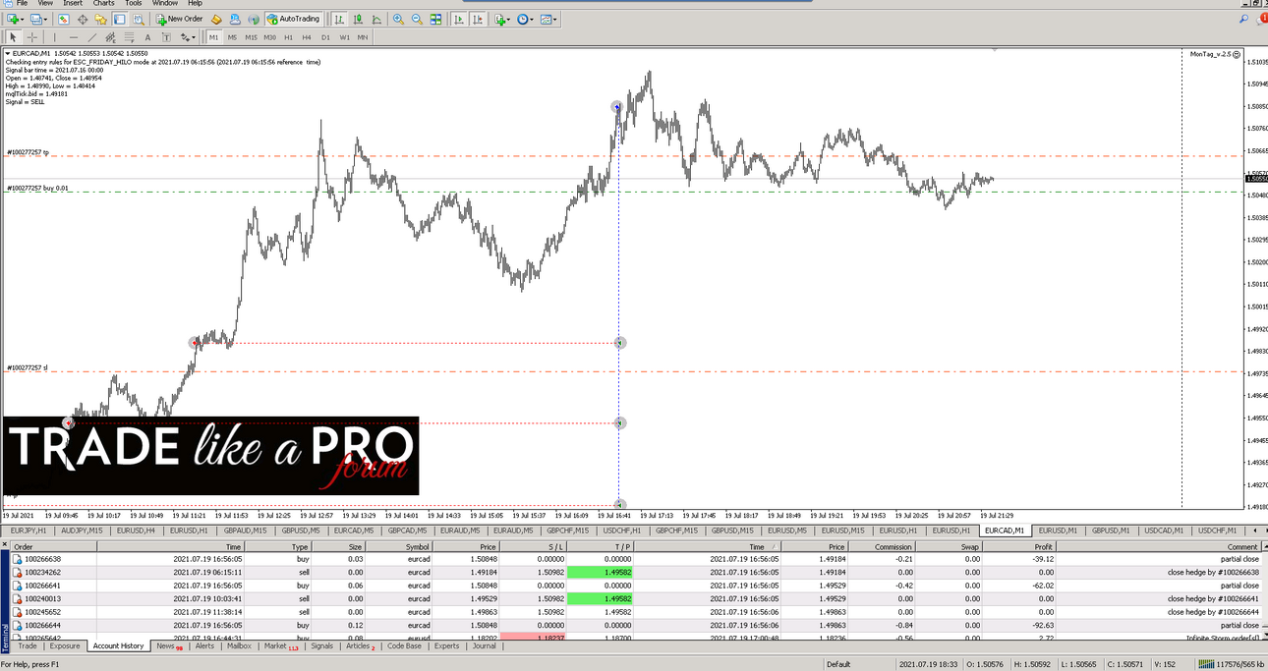Image resolution: width=1268 pixels, height=671 pixels.
Task: Click the search magnifier at top right
Action: 1244,19
